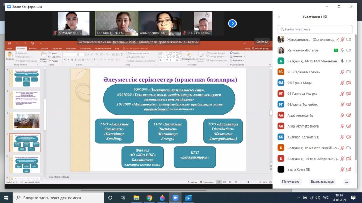This screenshot has width=362, height=203.
Task: Click PowerPoint zoom slider in status bar
Action: click(250, 182)
